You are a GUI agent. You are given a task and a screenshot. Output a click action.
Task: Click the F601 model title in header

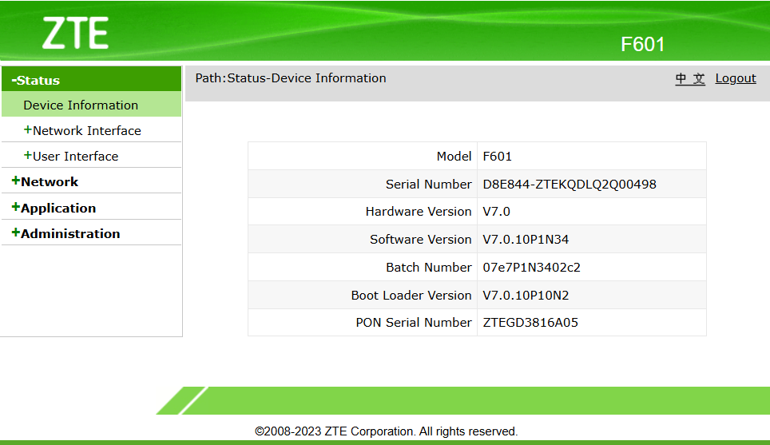tap(642, 44)
